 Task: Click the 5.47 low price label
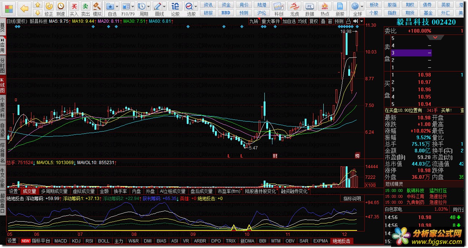[x=253, y=148]
